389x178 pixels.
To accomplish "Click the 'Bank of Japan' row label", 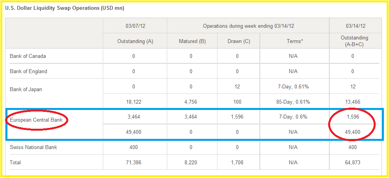I will click(26, 90).
